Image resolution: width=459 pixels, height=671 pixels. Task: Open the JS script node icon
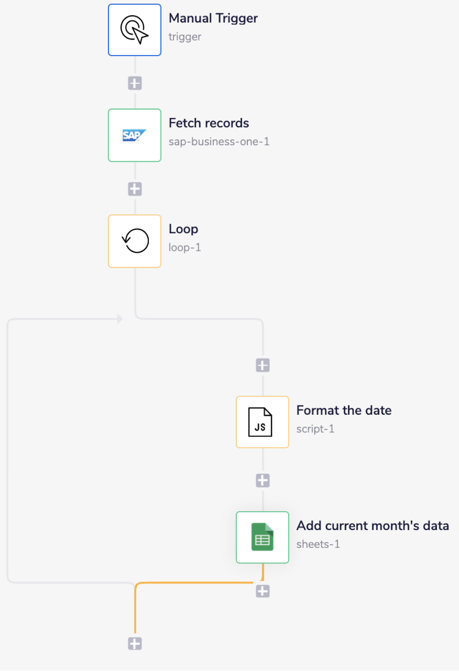coord(262,422)
